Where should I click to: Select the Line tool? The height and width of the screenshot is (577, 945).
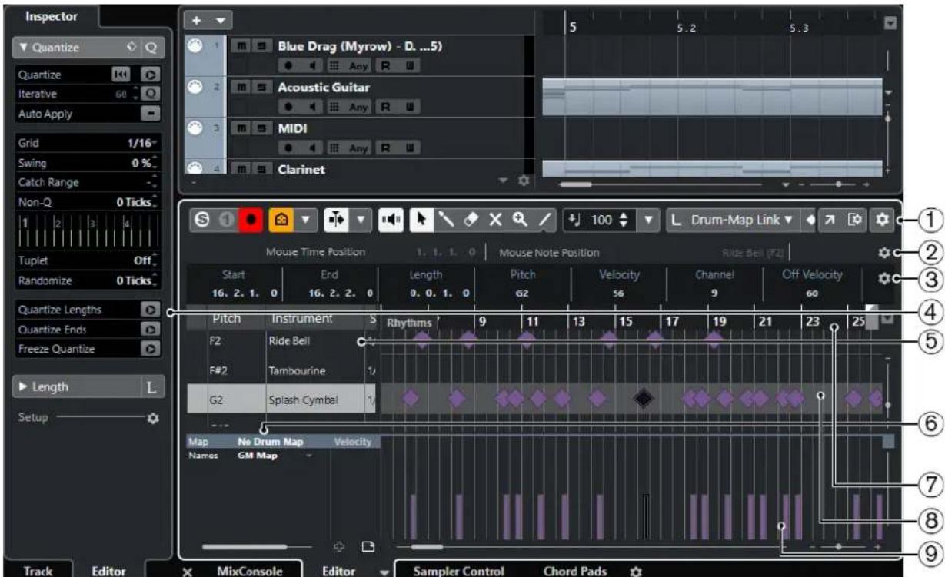tap(544, 221)
